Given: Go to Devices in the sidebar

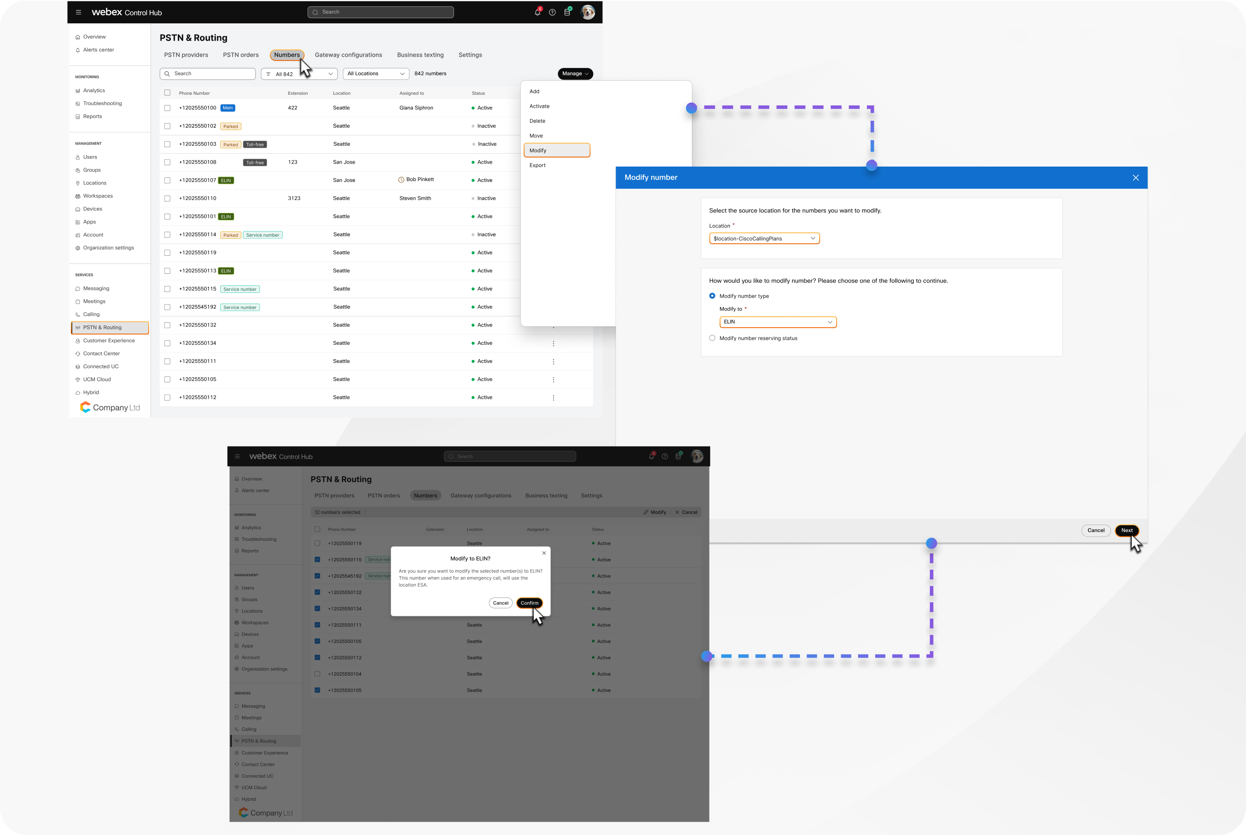Looking at the screenshot, I should pyautogui.click(x=92, y=209).
